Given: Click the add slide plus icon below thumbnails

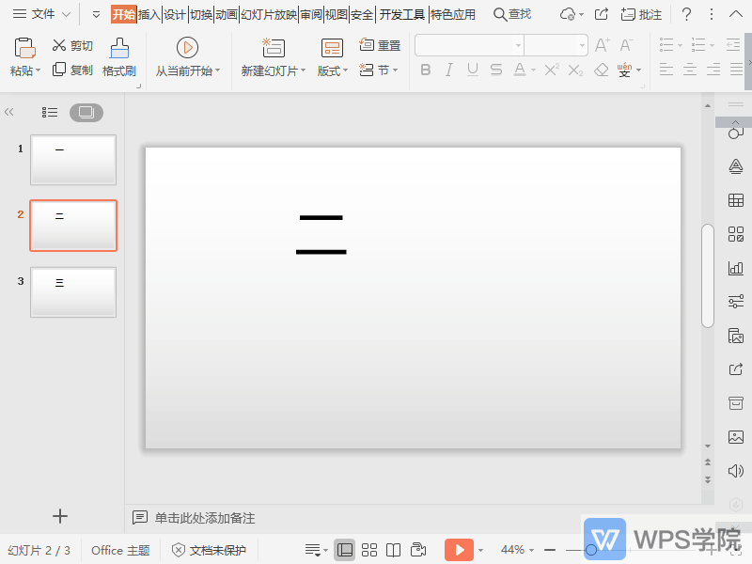Looking at the screenshot, I should pyautogui.click(x=60, y=515).
